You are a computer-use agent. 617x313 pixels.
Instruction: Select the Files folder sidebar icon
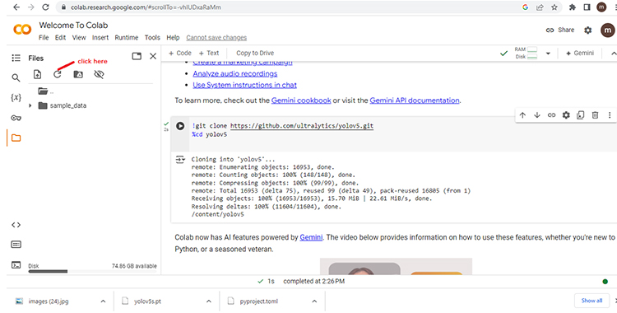[16, 138]
